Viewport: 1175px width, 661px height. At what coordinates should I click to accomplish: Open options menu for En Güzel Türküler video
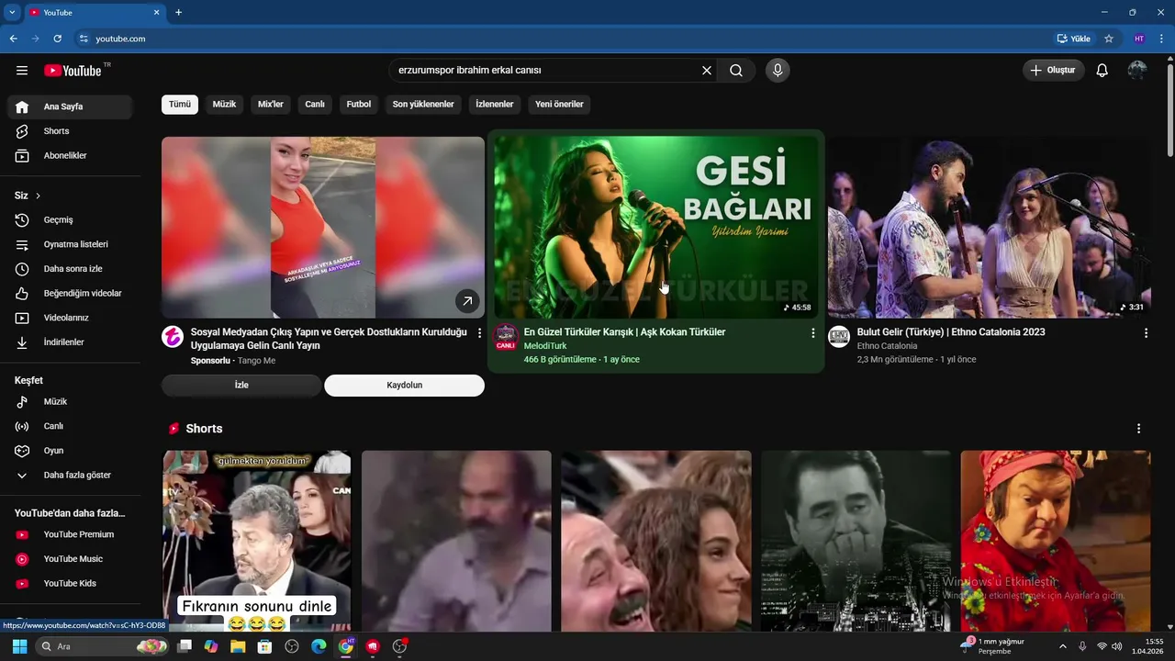812,333
